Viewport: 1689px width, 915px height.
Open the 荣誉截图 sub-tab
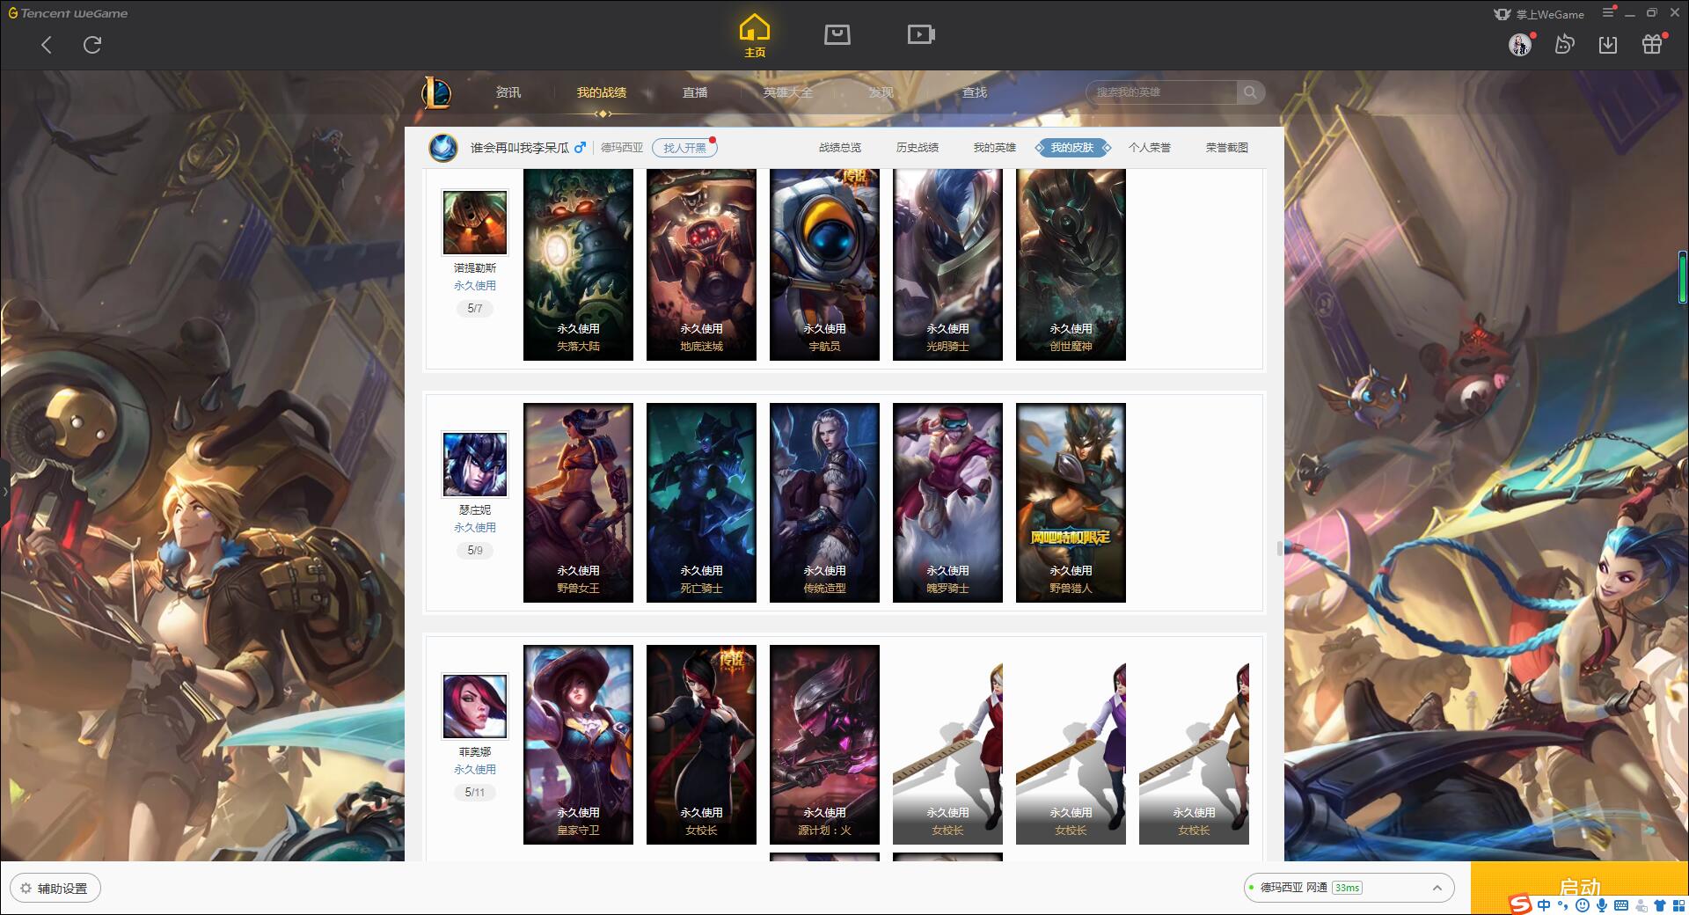click(1227, 148)
